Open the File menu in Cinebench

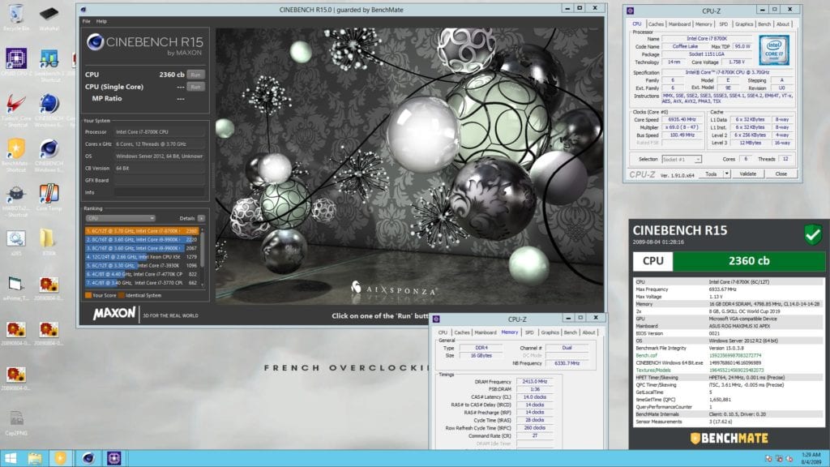[86, 22]
